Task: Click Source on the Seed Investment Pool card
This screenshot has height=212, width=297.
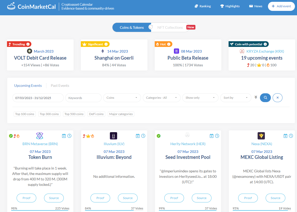Action: point(202,198)
